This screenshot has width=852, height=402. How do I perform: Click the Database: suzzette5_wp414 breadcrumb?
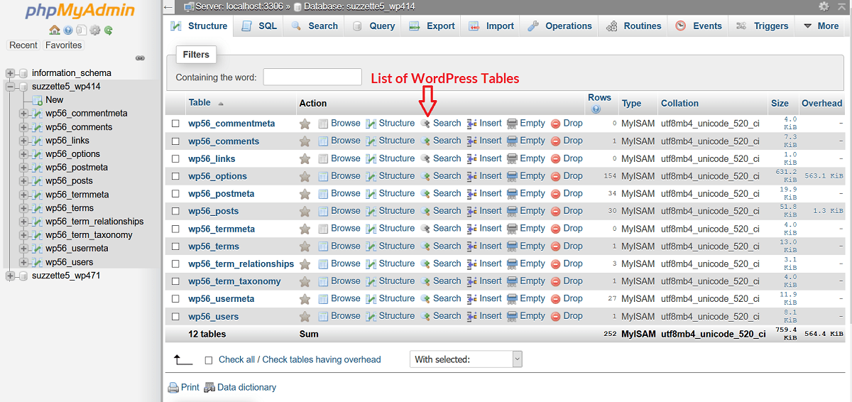click(359, 6)
